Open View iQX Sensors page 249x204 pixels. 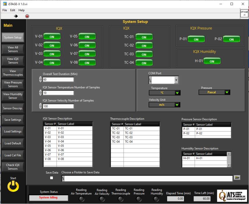click(13, 61)
